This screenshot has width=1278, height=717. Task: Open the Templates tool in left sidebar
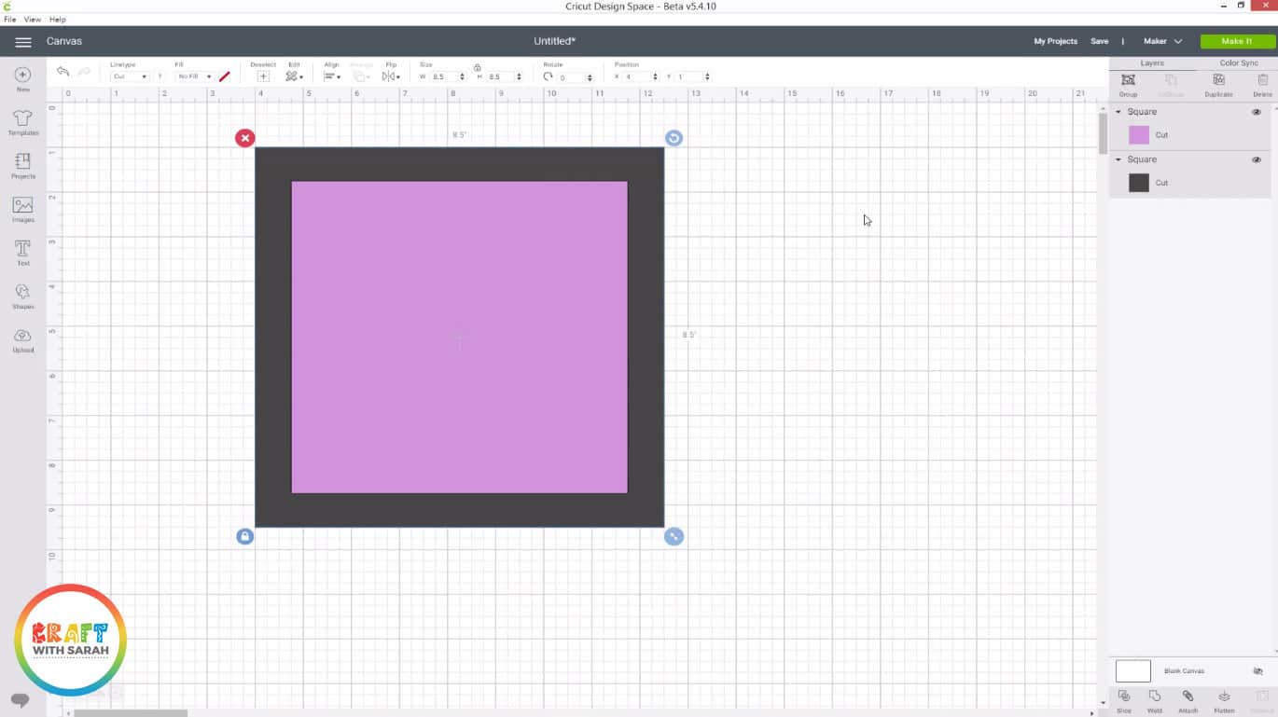click(22, 121)
